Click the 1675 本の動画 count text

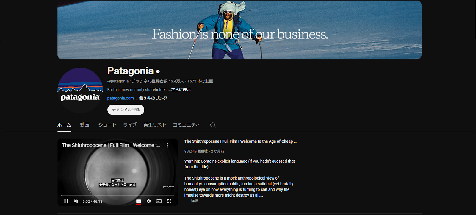[200, 81]
